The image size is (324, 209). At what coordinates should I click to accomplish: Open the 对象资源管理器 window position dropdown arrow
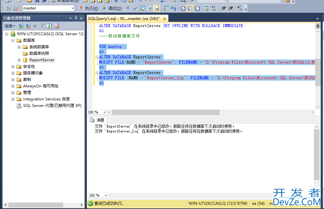70,18
